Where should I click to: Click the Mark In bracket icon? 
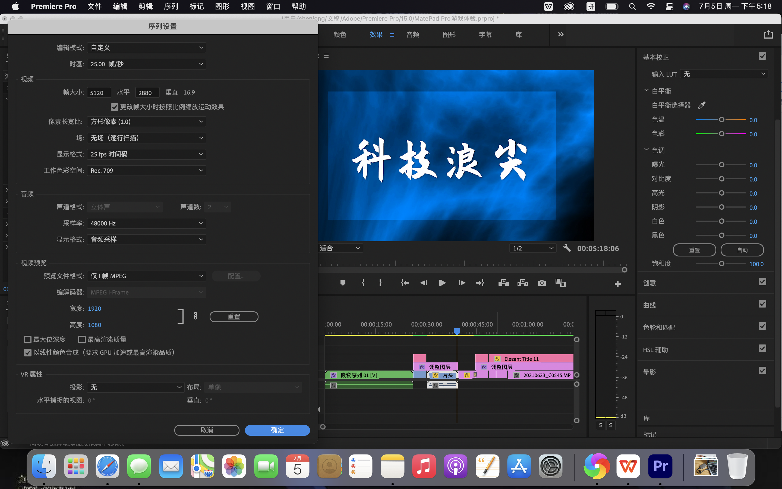(x=363, y=283)
